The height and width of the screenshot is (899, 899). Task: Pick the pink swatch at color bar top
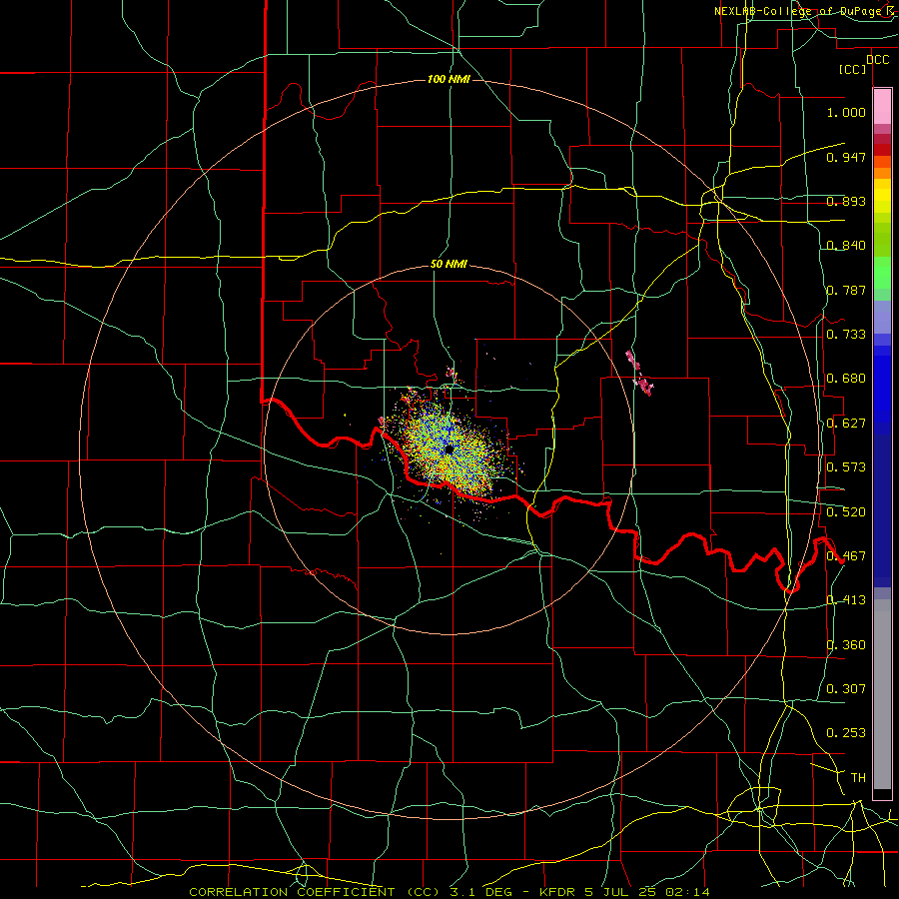coord(882,107)
